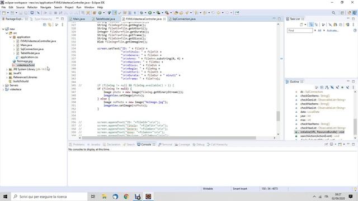Expand the JavaFX library node
This screenshot has height=201, width=358.
(7, 73)
